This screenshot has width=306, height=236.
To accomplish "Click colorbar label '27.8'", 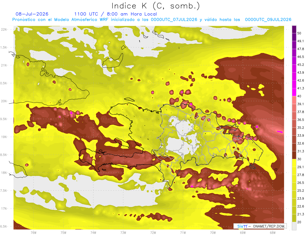I will click(x=300, y=175).
